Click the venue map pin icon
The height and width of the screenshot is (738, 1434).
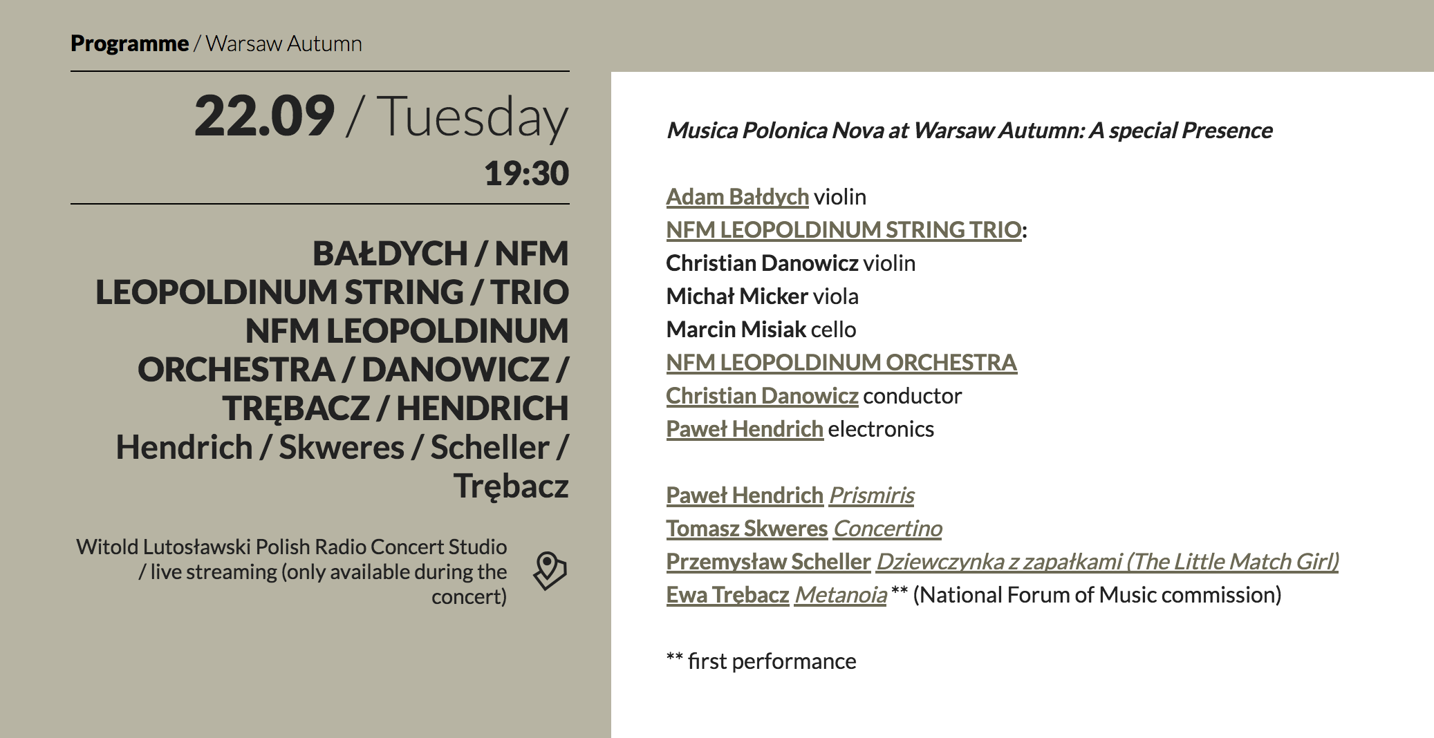tap(550, 571)
